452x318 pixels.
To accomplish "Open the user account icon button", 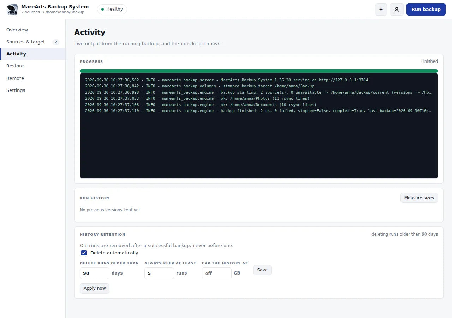I will pos(397,10).
